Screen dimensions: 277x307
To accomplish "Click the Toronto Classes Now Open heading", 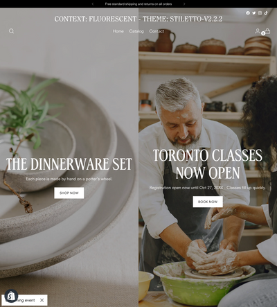I will (x=208, y=164).
